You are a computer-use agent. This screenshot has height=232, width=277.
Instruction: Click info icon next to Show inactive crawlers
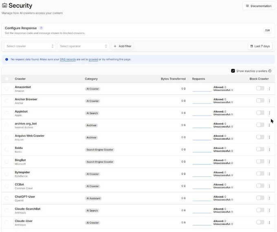[x=270, y=71]
